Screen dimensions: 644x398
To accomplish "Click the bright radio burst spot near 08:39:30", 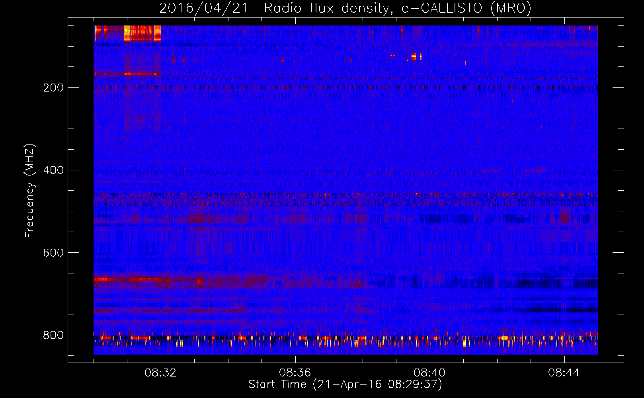I will tap(414, 57).
